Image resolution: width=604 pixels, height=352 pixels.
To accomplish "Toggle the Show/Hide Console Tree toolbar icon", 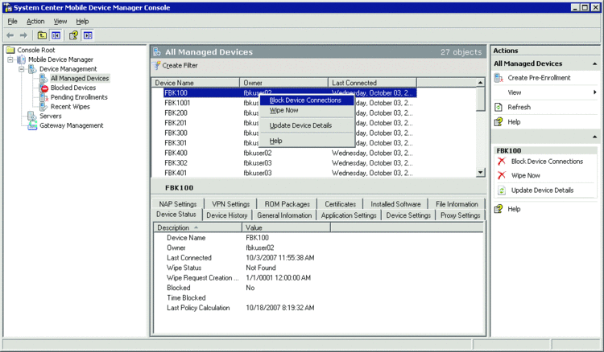I will [x=56, y=35].
